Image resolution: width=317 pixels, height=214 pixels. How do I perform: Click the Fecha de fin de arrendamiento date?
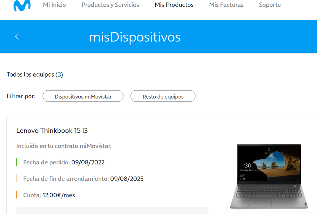click(127, 179)
